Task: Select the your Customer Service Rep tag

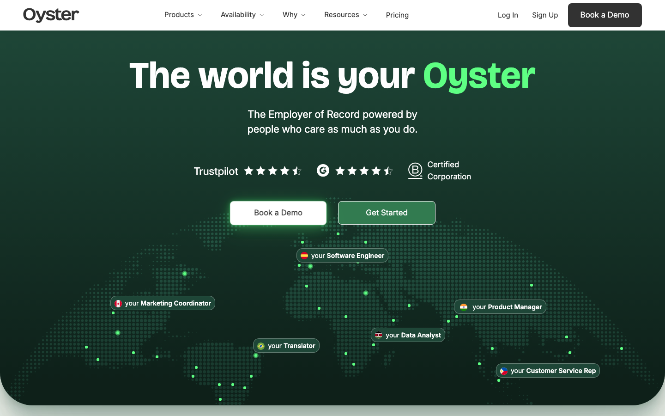Action: coord(548,371)
